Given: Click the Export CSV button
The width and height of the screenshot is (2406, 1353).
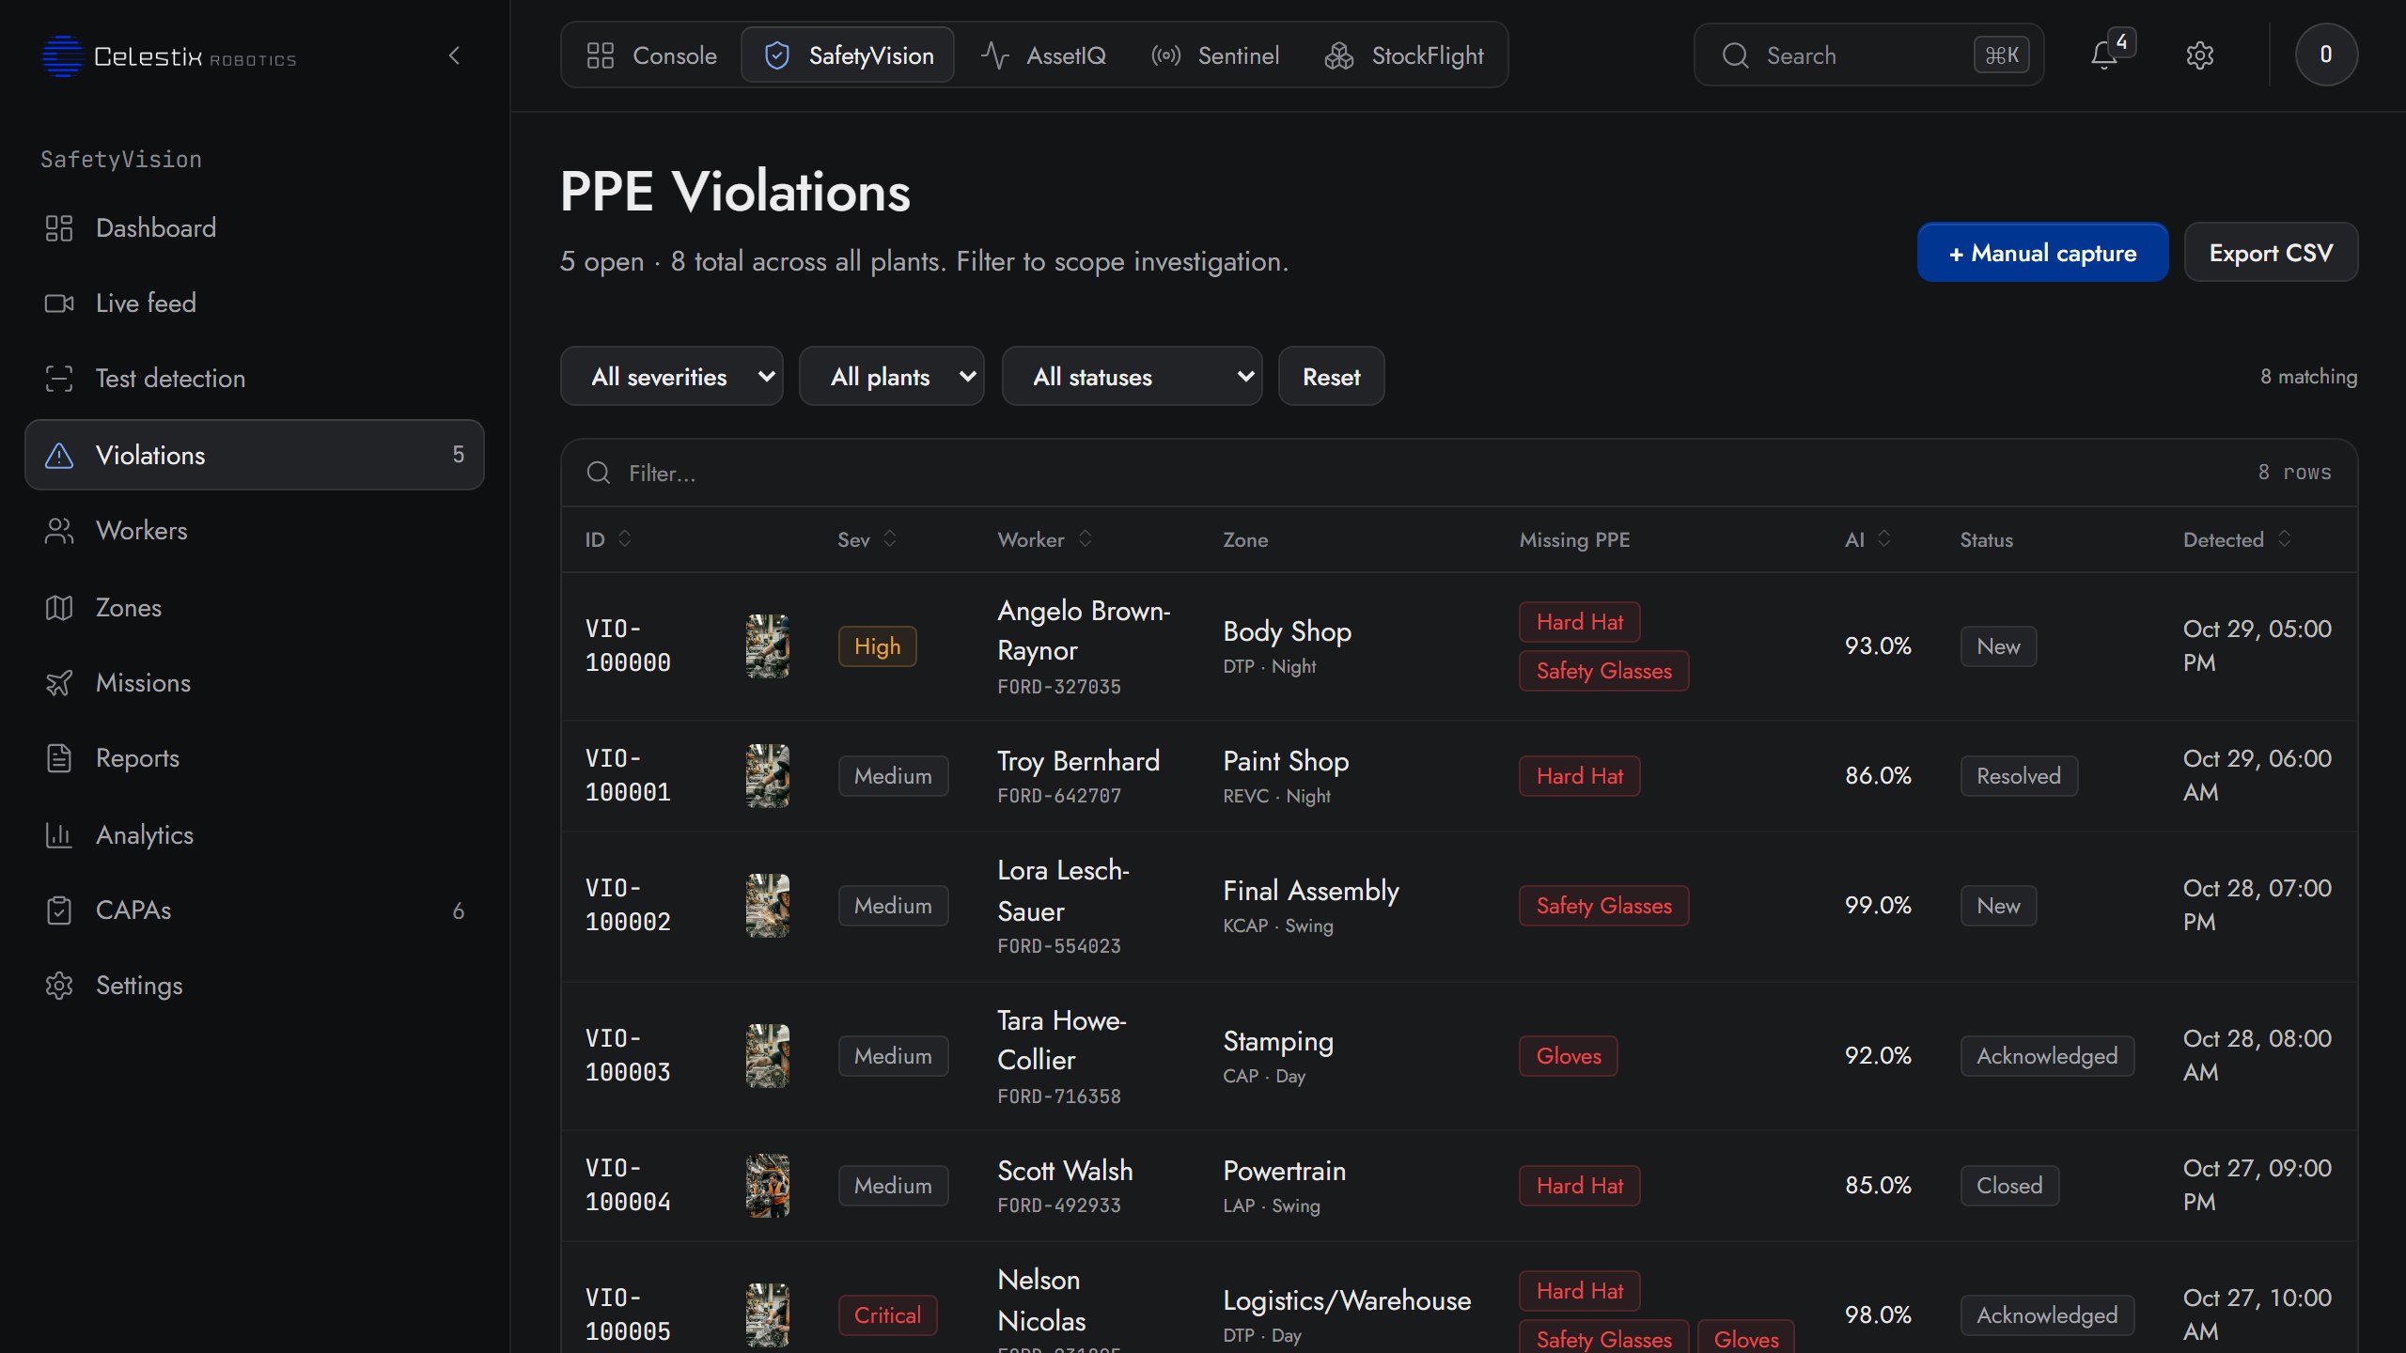Looking at the screenshot, I should 2271,253.
